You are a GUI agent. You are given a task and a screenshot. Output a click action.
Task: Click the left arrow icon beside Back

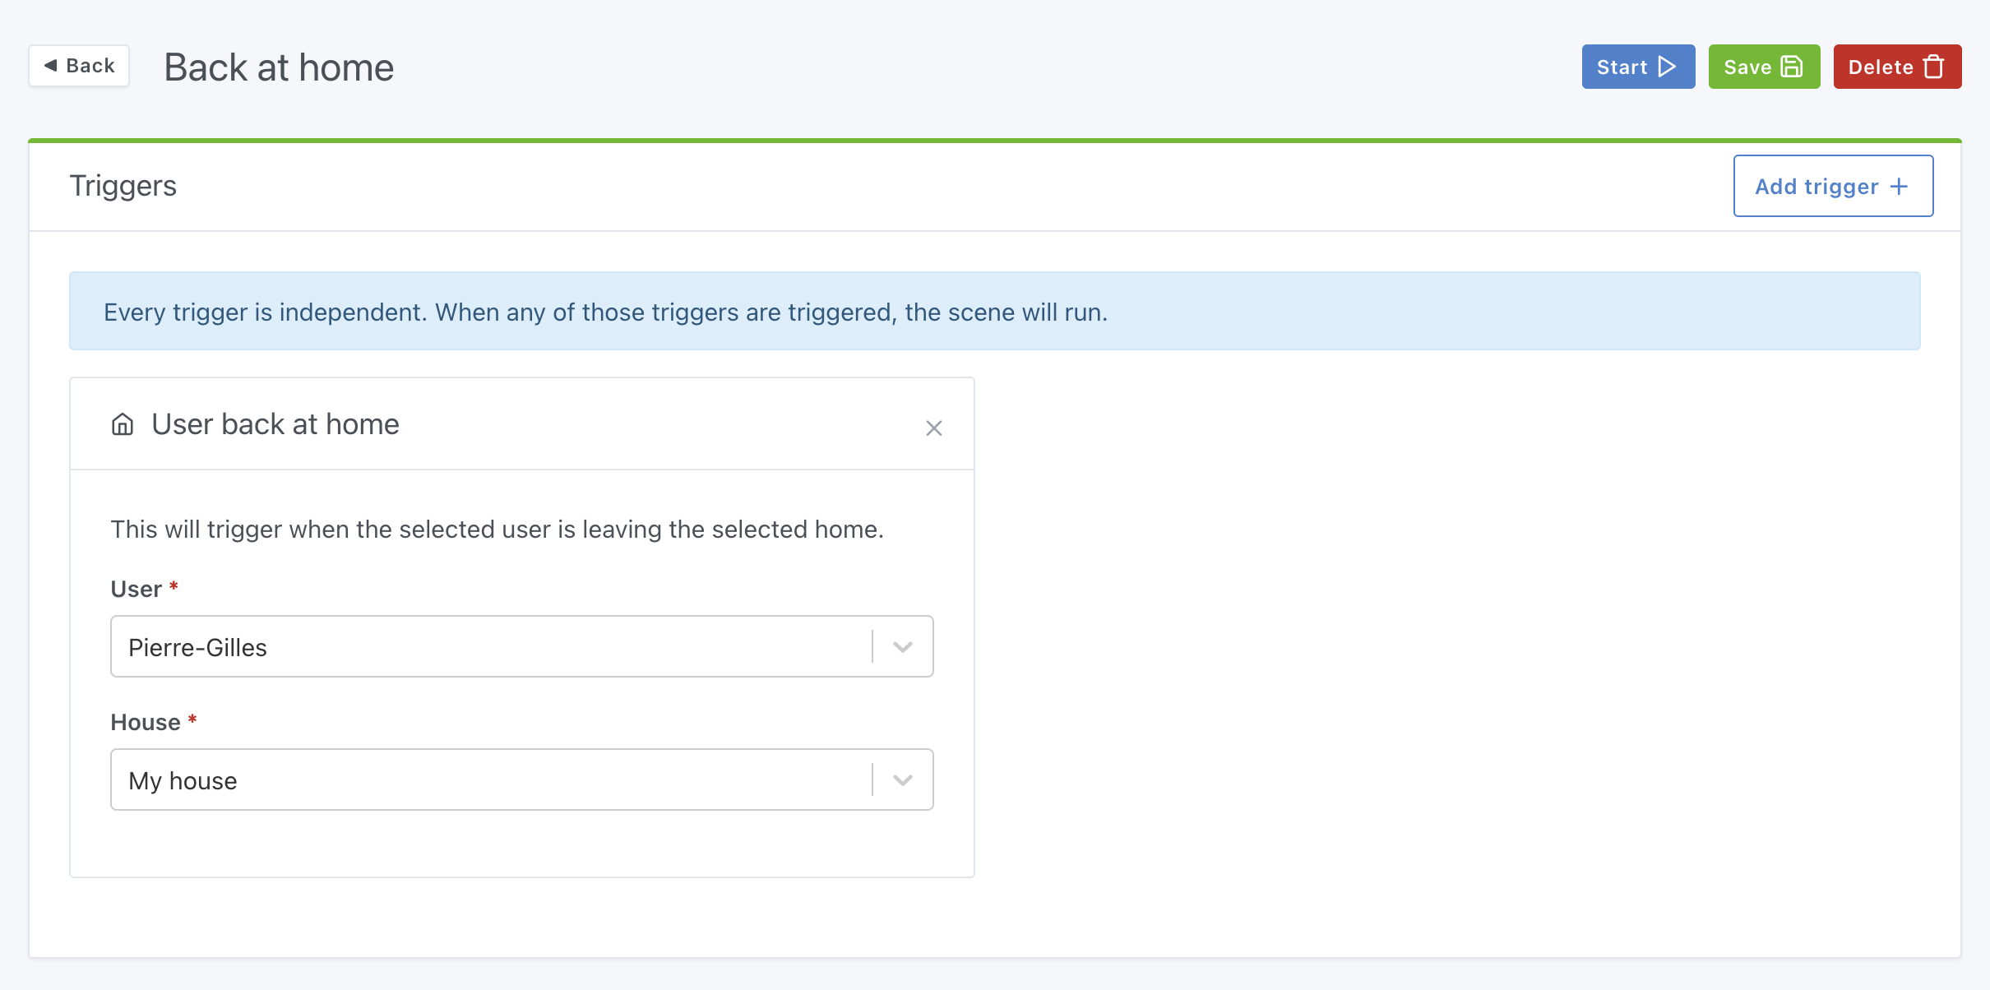pyautogui.click(x=51, y=66)
